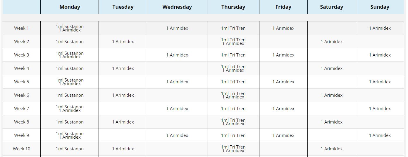Click Week 7 Sunday Arimidex cell
This screenshot has height=157, width=408.
tap(380, 109)
